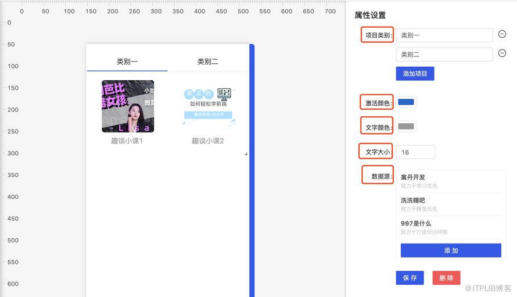Click the 添加项目 button
Image resolution: width=517 pixels, height=297 pixels.
coord(415,74)
